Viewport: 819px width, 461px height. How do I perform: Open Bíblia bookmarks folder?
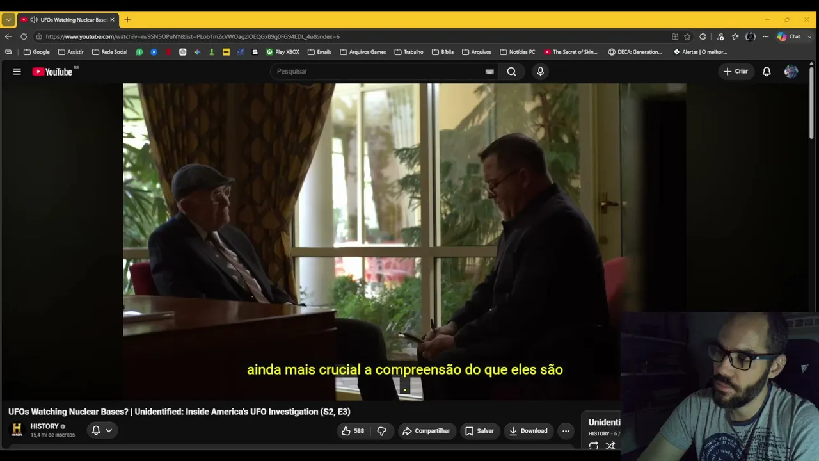[x=443, y=52]
